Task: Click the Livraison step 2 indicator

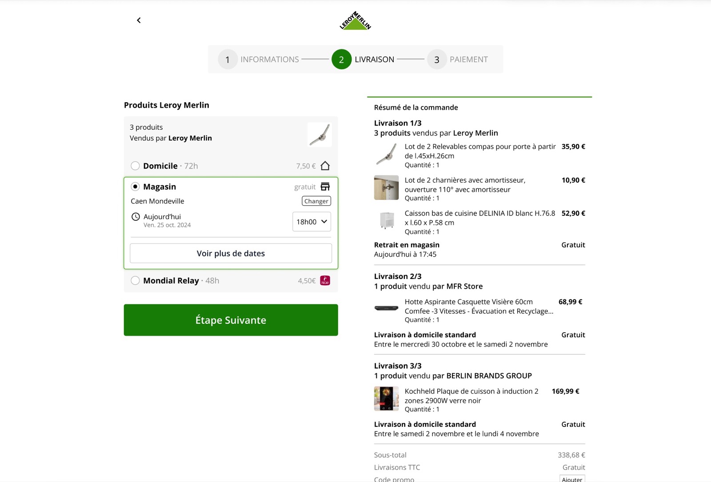Action: tap(363, 60)
